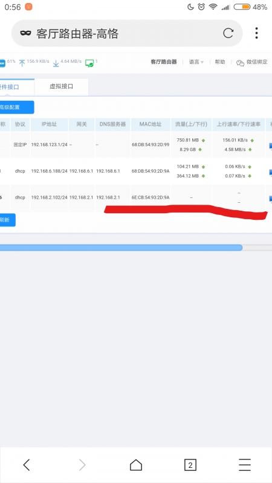
Task: Click the upload speed arrow icon
Action: (x=22, y=63)
